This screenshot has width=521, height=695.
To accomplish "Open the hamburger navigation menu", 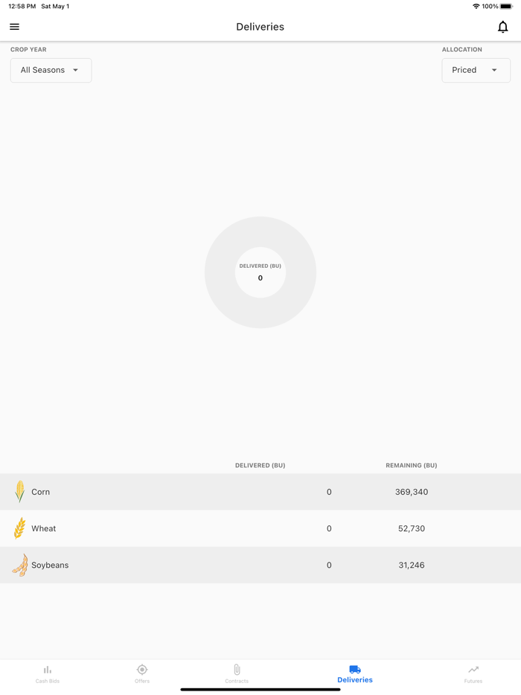I will coord(14,27).
